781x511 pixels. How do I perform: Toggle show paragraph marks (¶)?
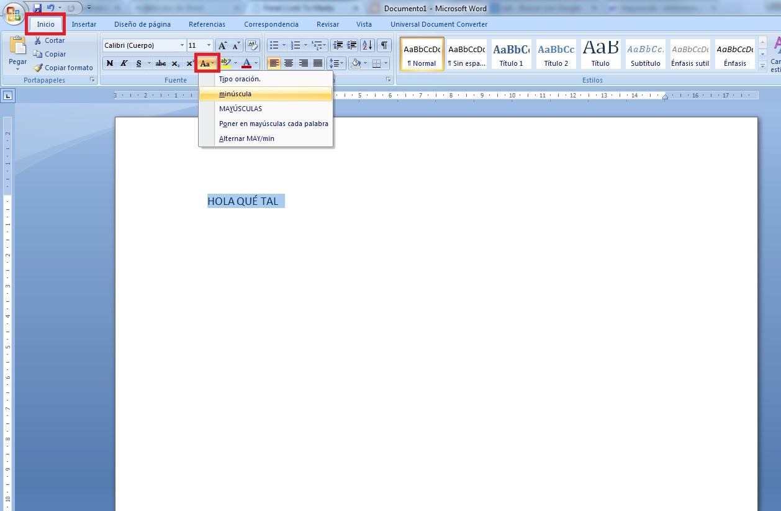(384, 45)
